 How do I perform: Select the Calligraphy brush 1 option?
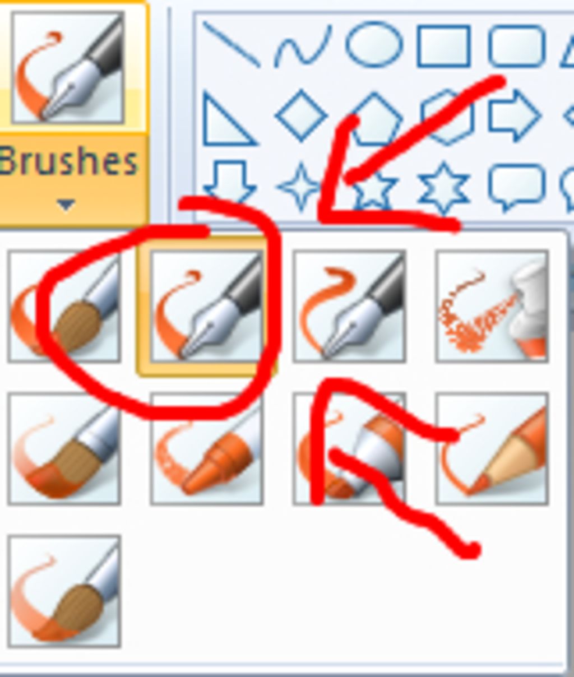click(206, 306)
